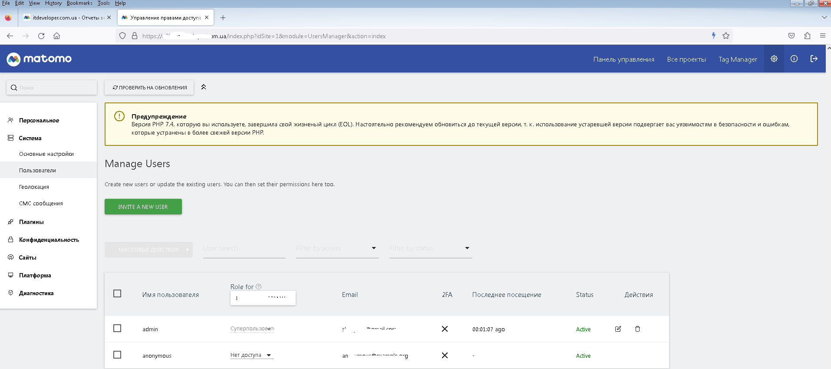This screenshot has width=831, height=369.
Task: Click the info icon in header
Action: click(794, 59)
